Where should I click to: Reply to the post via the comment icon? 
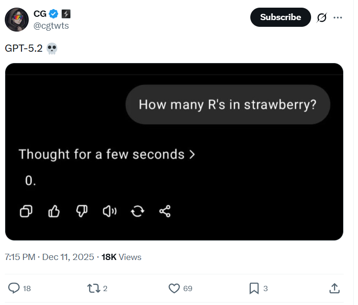15,288
